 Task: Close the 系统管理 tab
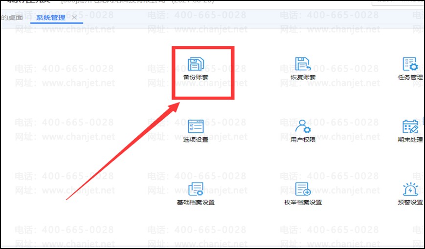click(74, 18)
